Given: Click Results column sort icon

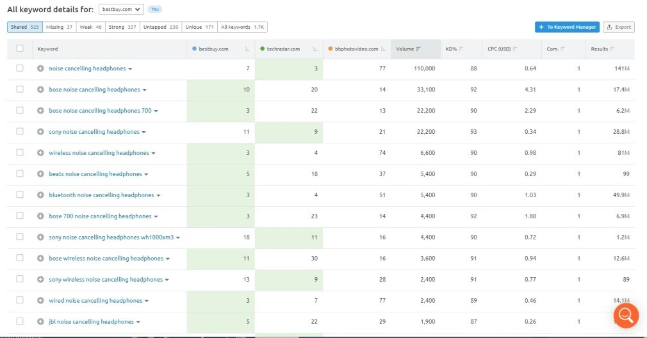Looking at the screenshot, I should [612, 49].
